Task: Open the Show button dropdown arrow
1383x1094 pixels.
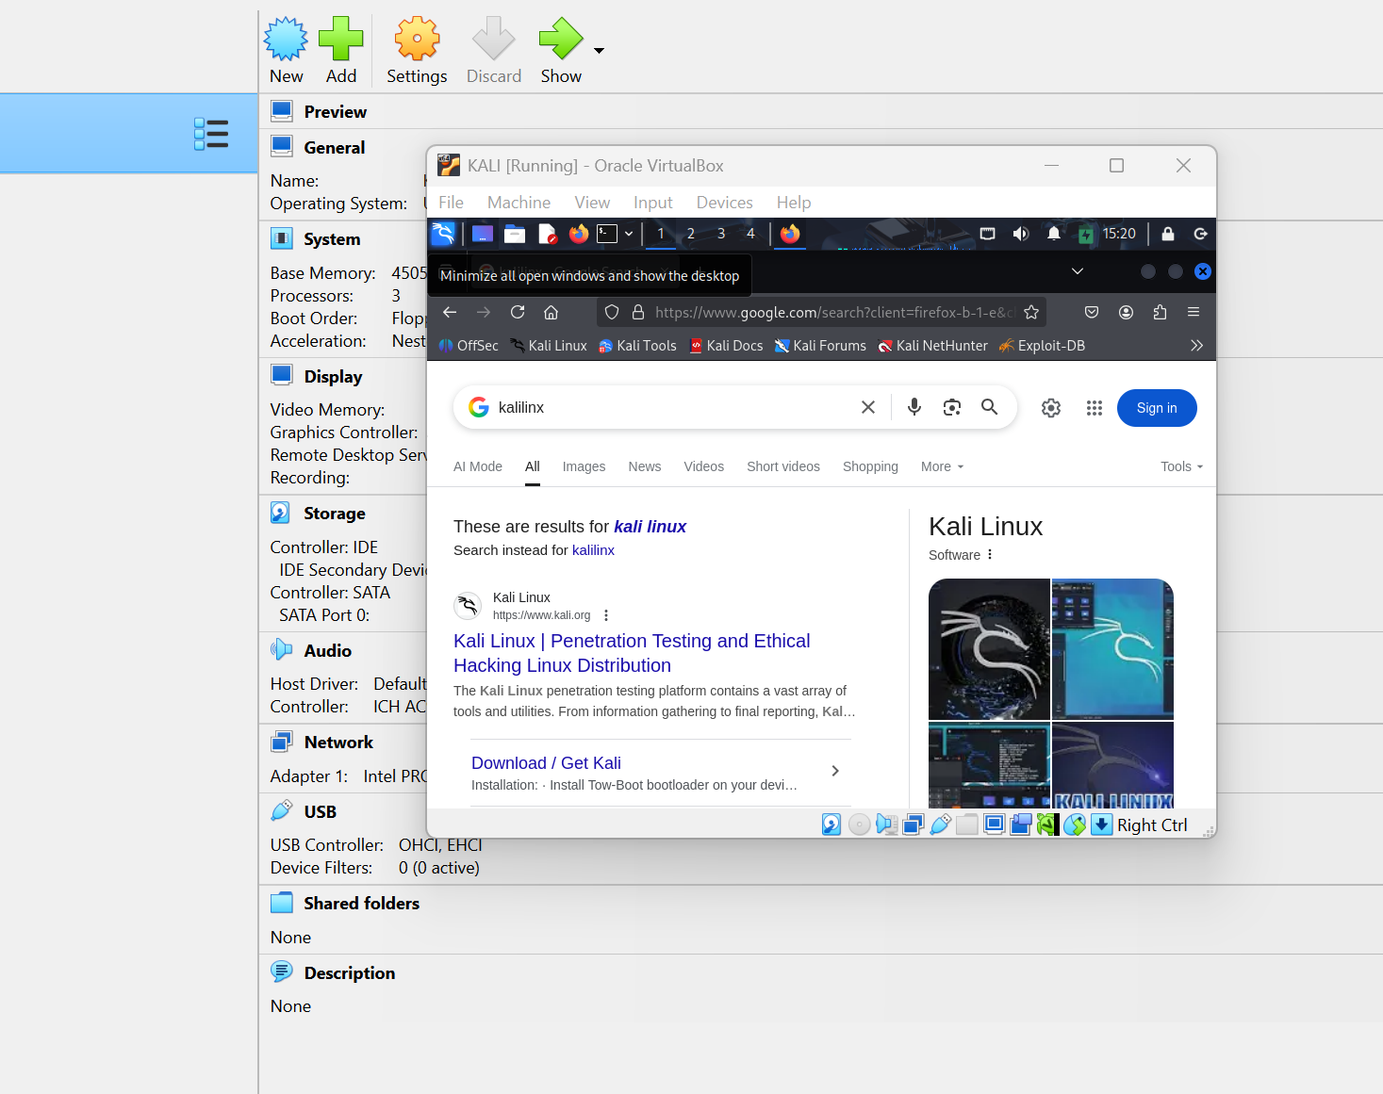Action: click(599, 50)
